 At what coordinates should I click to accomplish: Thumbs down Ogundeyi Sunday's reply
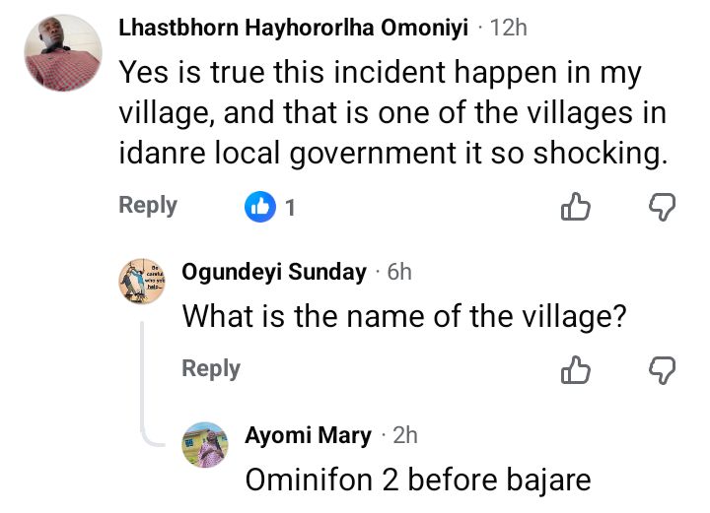point(663,369)
